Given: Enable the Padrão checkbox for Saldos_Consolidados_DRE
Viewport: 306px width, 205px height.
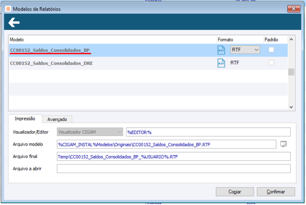Looking at the screenshot, I should [271, 63].
